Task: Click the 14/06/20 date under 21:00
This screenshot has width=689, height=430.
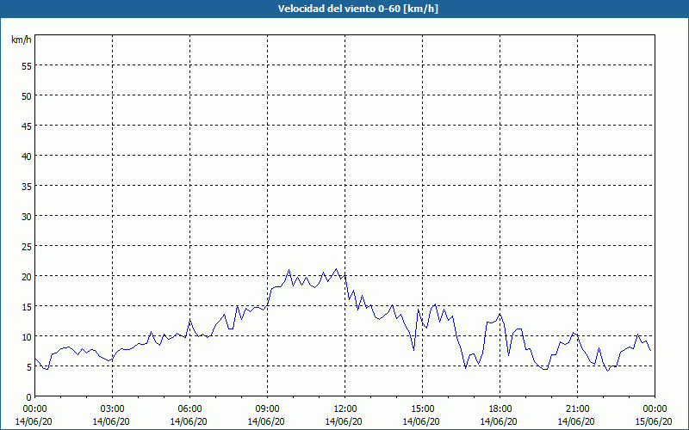Action: click(576, 421)
